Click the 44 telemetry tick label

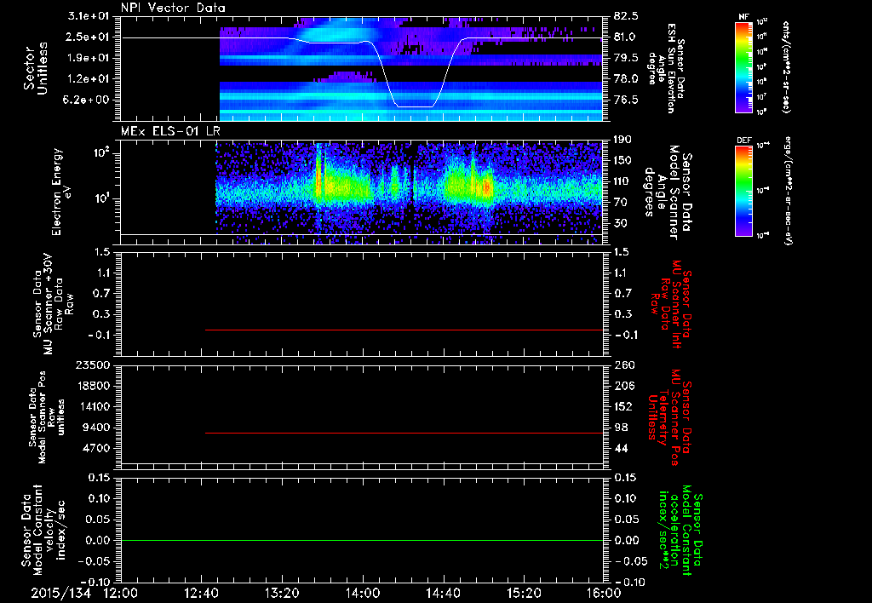pyautogui.click(x=620, y=448)
